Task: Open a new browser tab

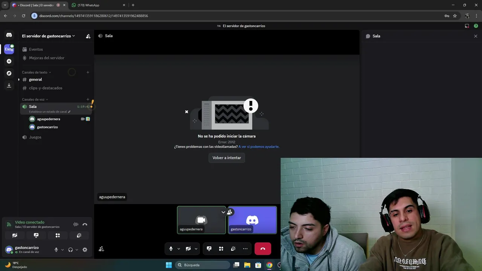Action: coord(133,5)
